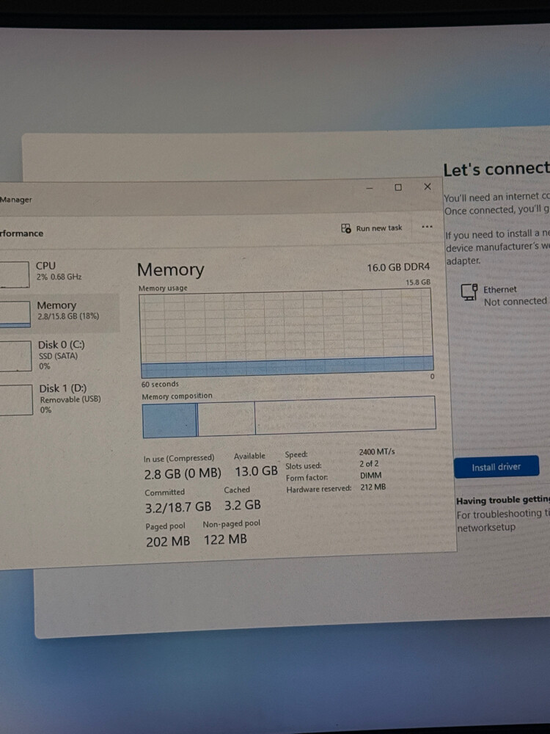This screenshot has height=734, width=550.
Task: Click the Run new task icon
Action: 345,228
